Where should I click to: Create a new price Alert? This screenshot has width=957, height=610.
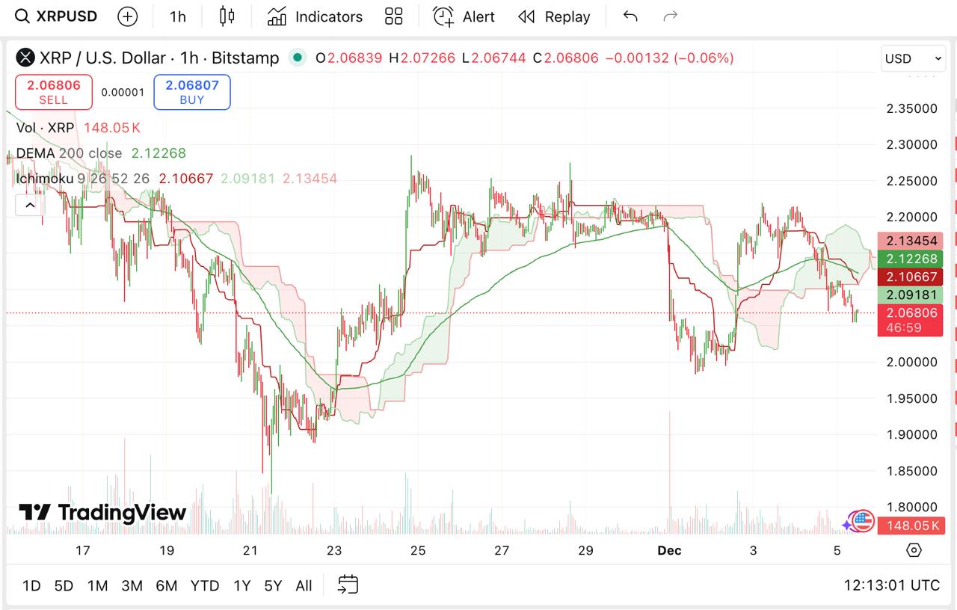(x=464, y=16)
